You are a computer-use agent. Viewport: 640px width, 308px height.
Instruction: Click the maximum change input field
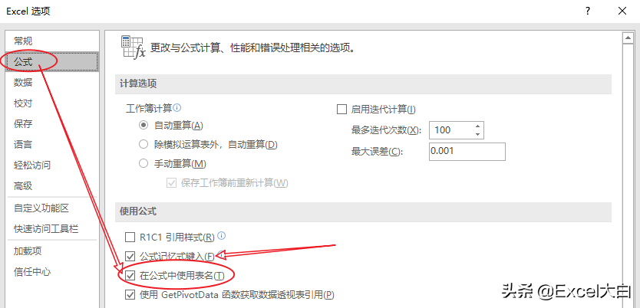[467, 152]
